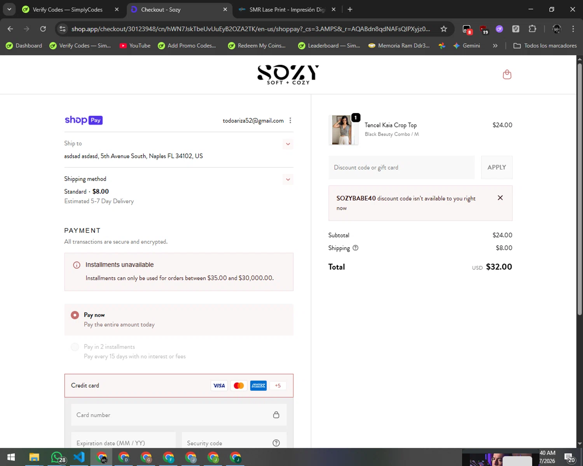The width and height of the screenshot is (583, 466).
Task: Switch to the SMR Lase Print tab
Action: [x=287, y=9]
